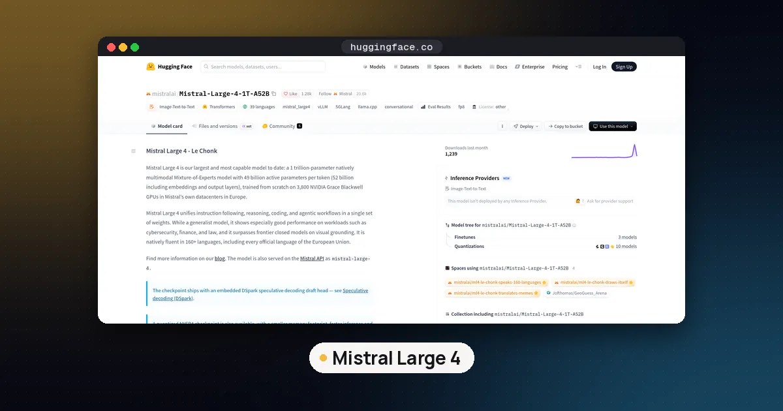Switch to the Files and versions tab
This screenshot has width=783, height=411.
pos(215,126)
